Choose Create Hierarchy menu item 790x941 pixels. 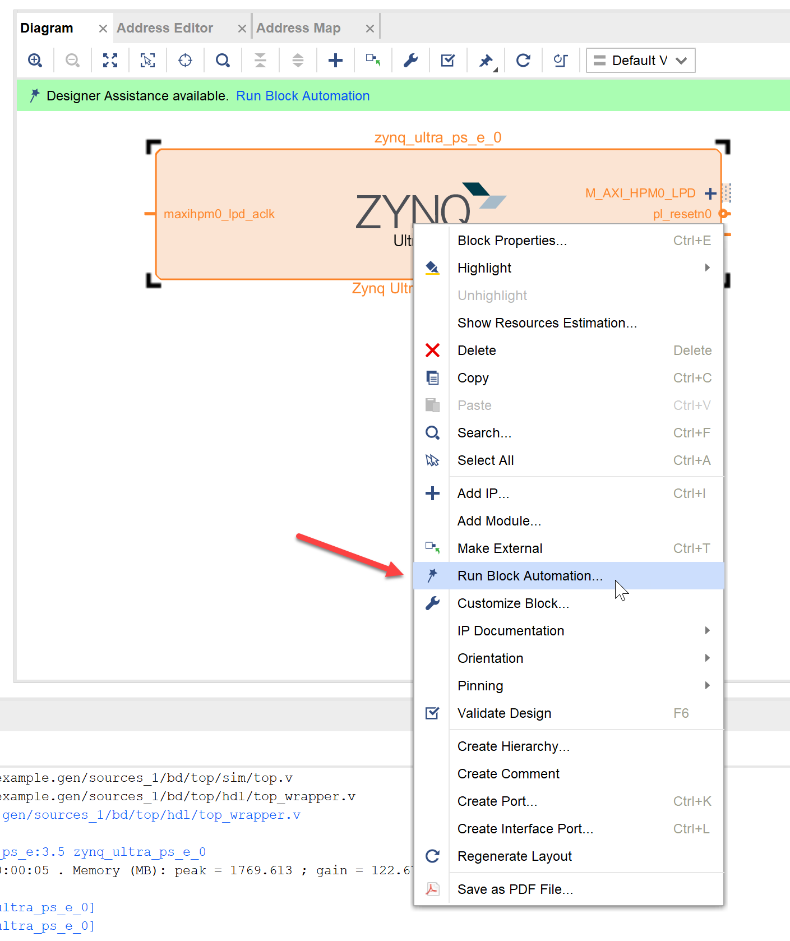tap(569, 746)
